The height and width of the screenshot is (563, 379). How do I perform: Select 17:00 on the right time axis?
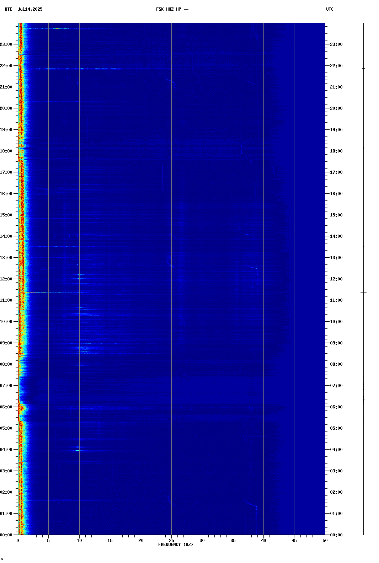pyautogui.click(x=336, y=172)
